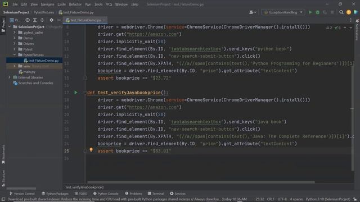Run test_verifyJavabookprice from gutter arrow

pyautogui.click(x=76, y=93)
